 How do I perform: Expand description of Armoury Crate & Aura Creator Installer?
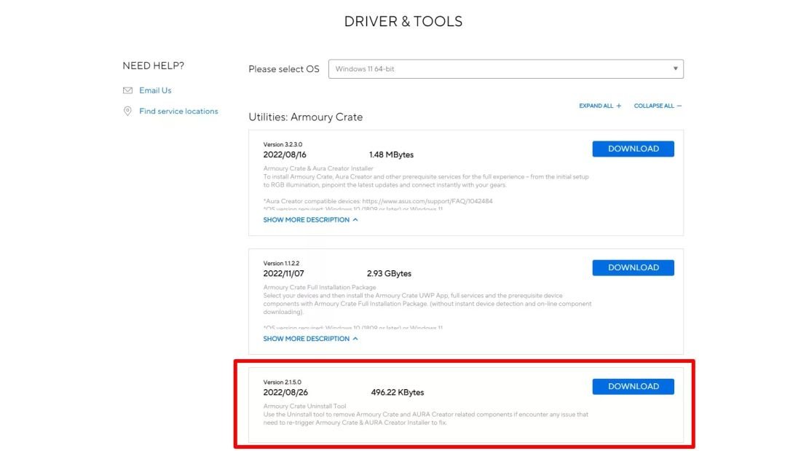tap(310, 220)
